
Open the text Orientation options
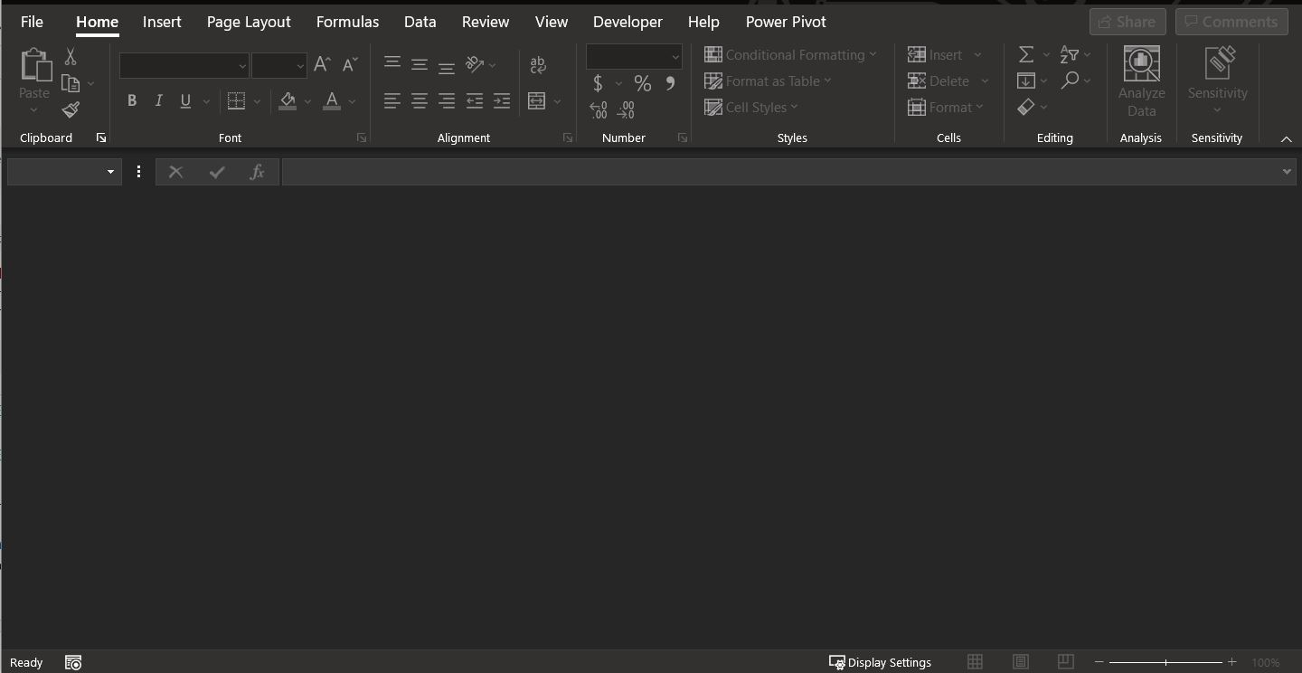475,63
